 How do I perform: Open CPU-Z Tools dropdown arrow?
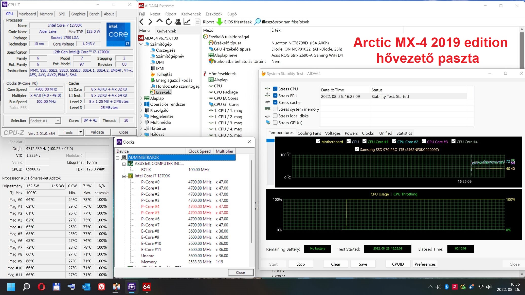(x=80, y=132)
